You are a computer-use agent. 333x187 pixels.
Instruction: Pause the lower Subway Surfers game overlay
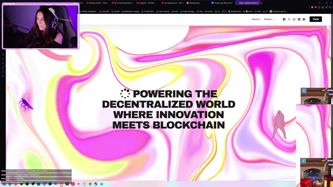pyautogui.click(x=303, y=161)
